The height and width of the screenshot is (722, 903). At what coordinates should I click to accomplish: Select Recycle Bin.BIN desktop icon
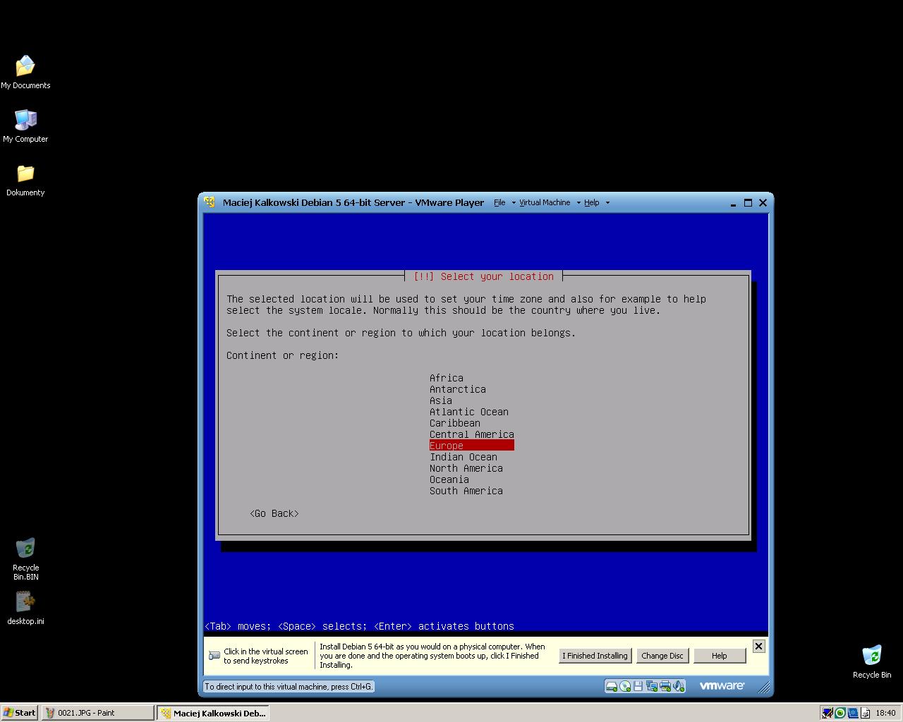click(x=25, y=559)
